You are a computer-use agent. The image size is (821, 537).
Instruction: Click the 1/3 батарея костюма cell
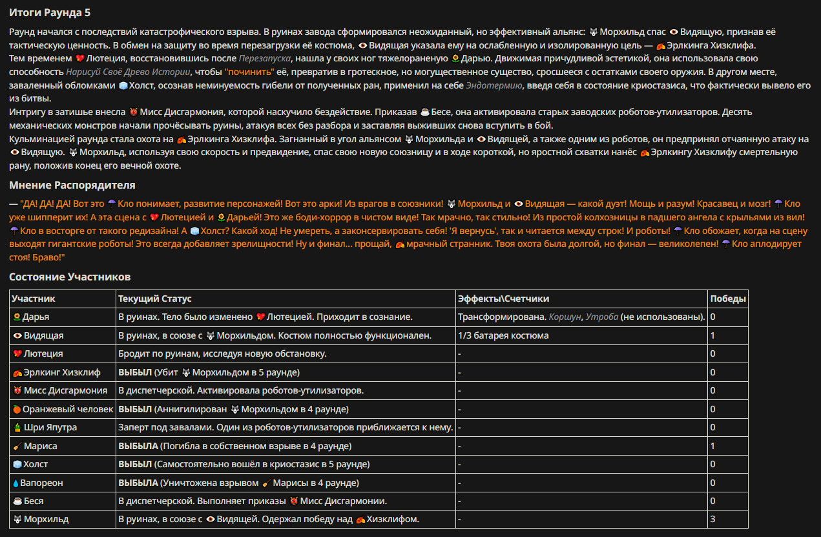[x=503, y=336]
